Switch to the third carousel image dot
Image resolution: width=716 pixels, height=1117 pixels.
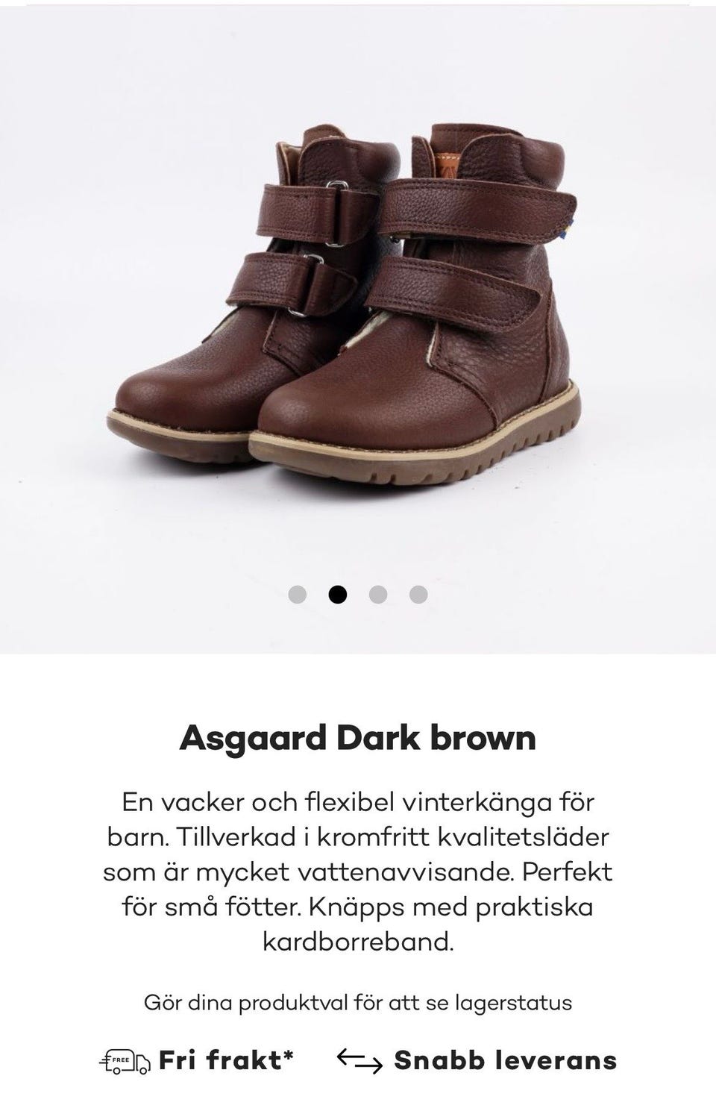pyautogui.click(x=378, y=595)
